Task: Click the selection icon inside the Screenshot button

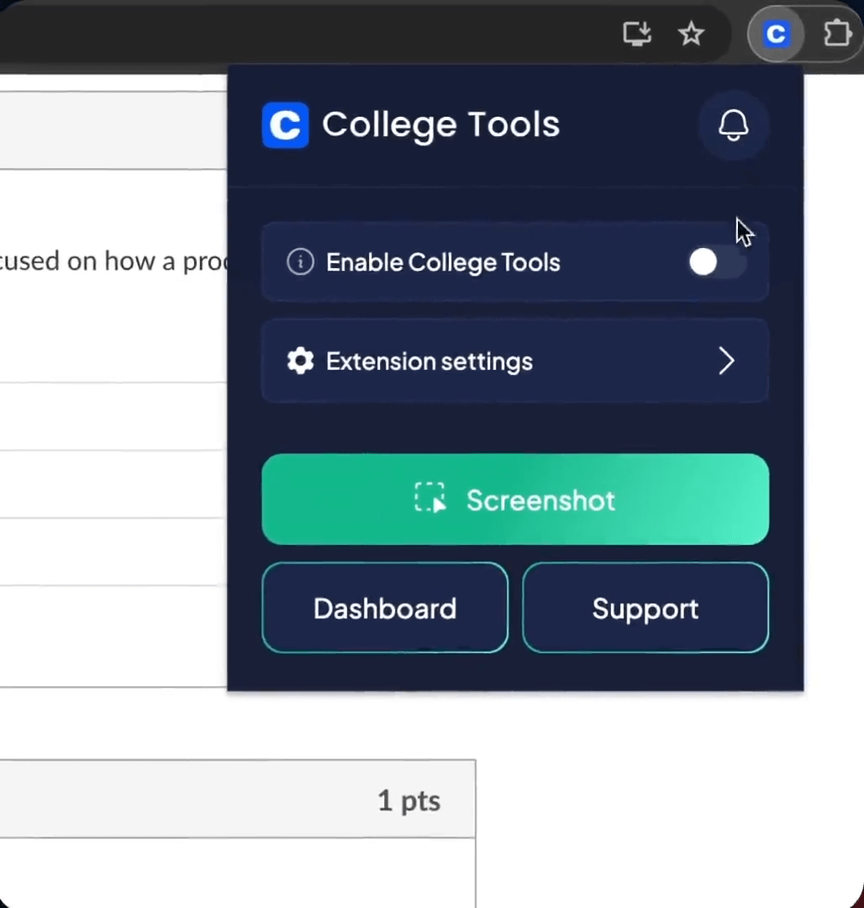Action: coord(429,499)
